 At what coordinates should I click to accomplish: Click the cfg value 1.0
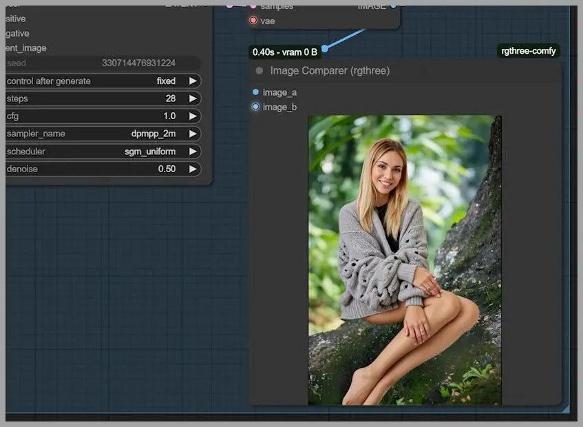169,116
